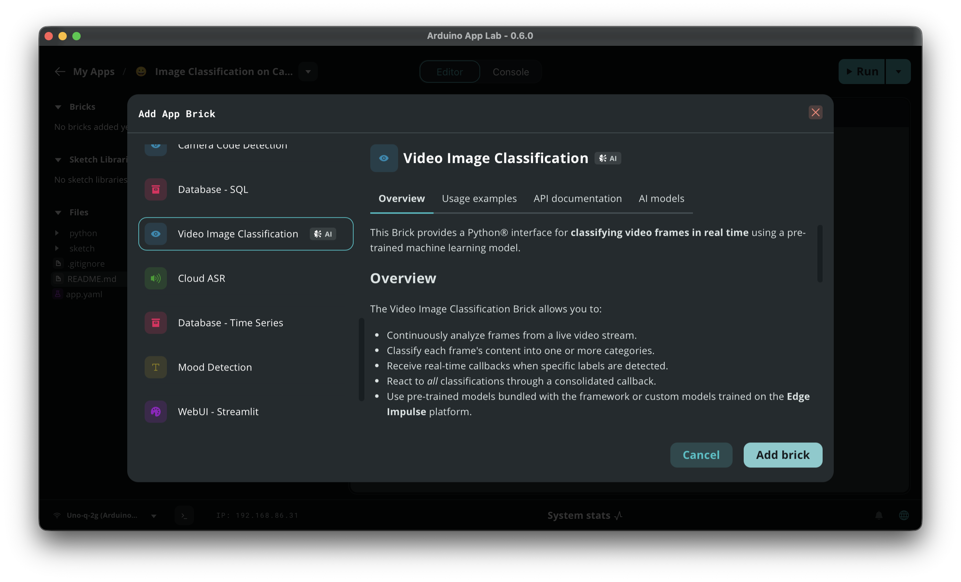The width and height of the screenshot is (961, 582).
Task: Click the Database - Time Series brick icon
Action: [156, 323]
